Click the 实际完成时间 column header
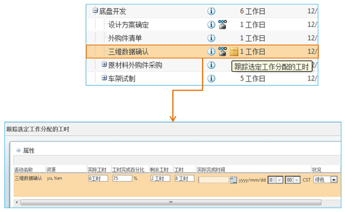The width and height of the screenshot is (345, 212). coord(211,170)
